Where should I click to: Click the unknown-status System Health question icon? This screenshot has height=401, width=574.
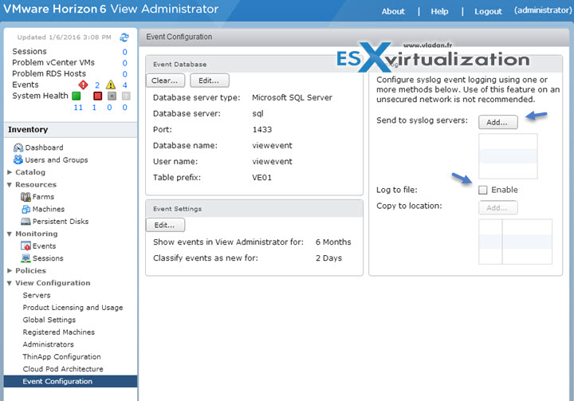126,96
